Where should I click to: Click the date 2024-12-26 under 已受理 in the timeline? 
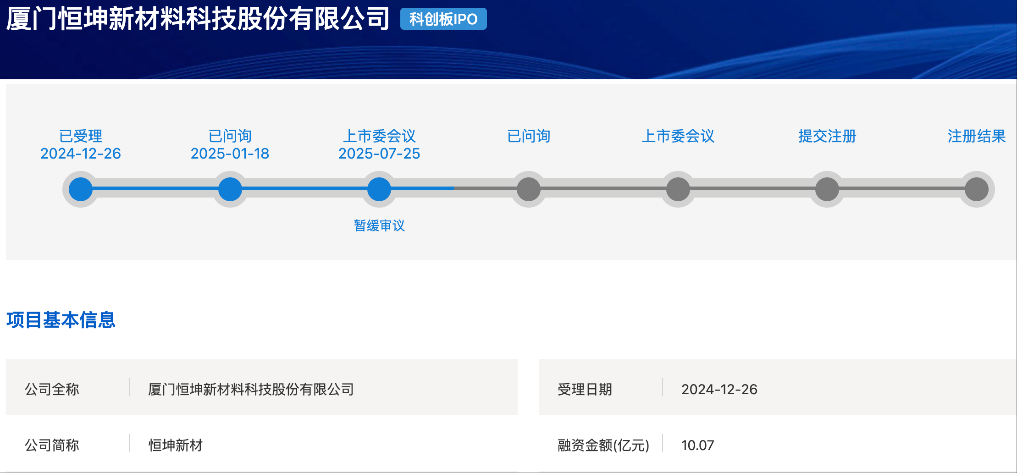coord(81,154)
